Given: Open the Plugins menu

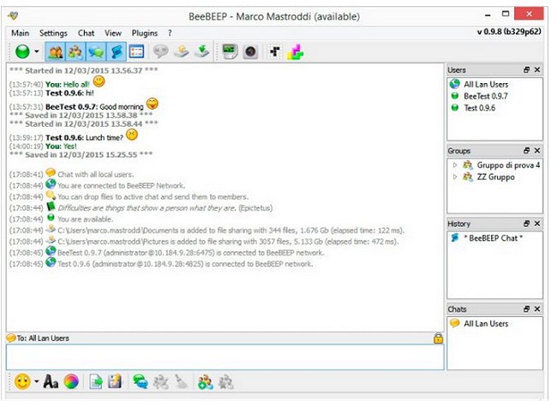Looking at the screenshot, I should pos(145,33).
